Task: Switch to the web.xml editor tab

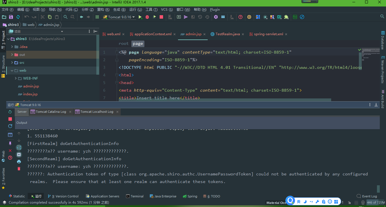Action: coord(113,34)
